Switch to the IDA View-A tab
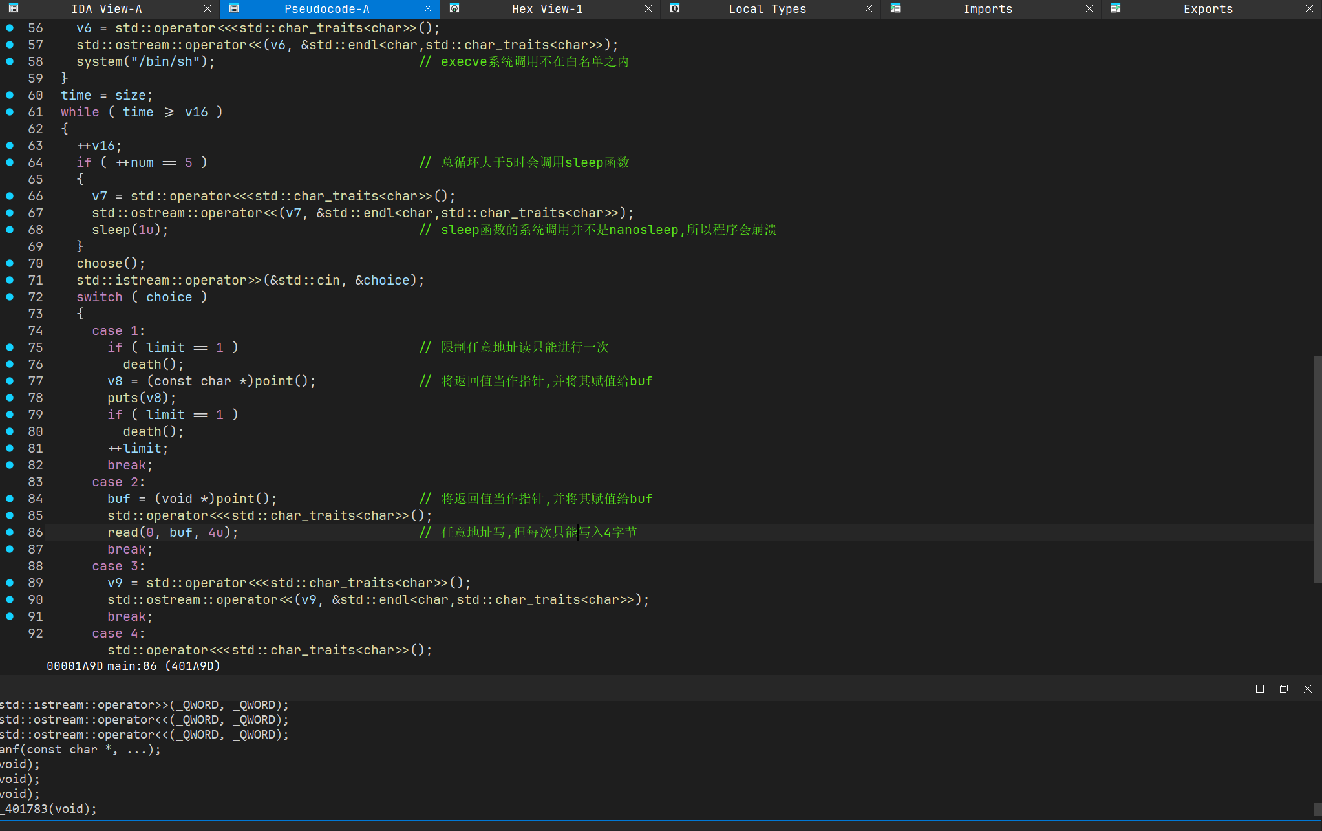1322x831 pixels. tap(107, 9)
